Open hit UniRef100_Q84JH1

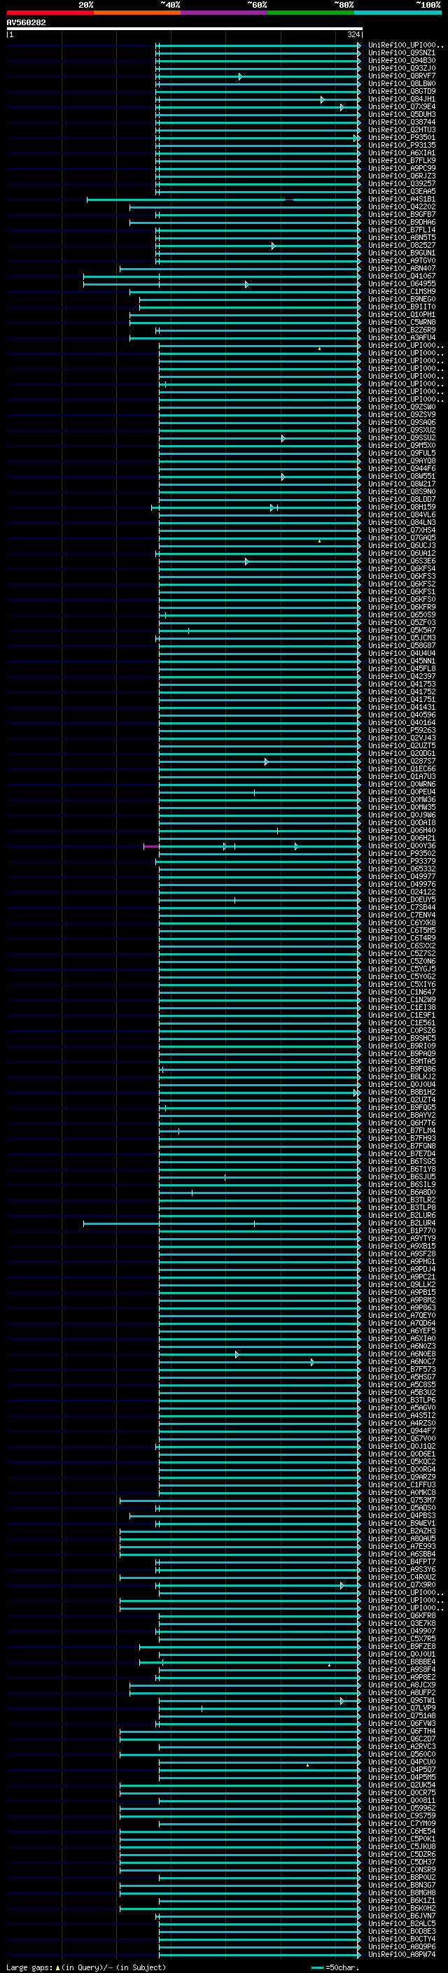click(x=402, y=99)
